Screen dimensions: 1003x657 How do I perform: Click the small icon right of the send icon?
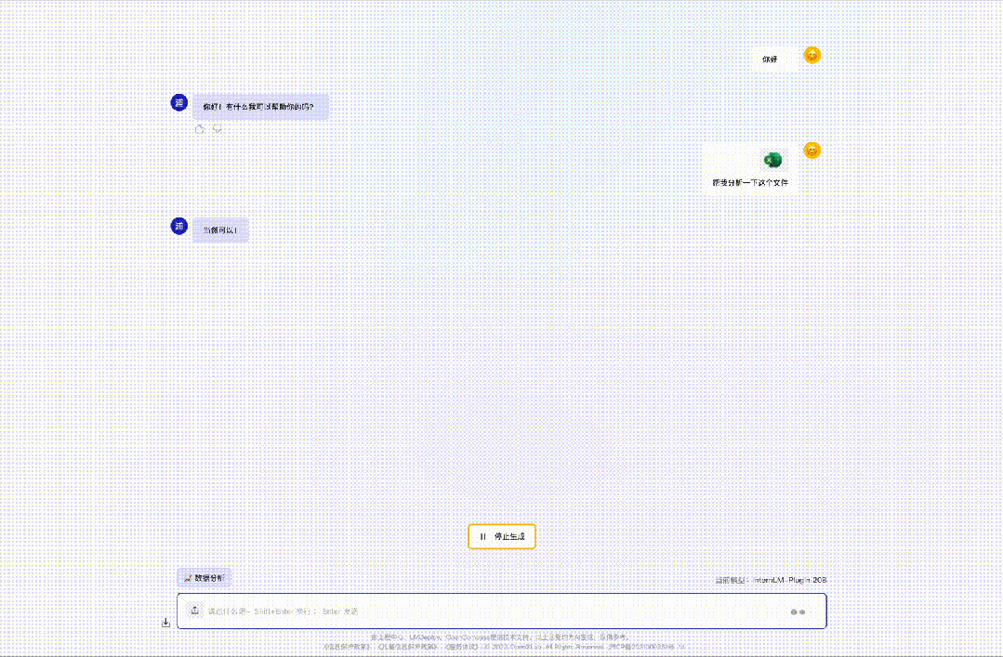pyautogui.click(x=801, y=612)
